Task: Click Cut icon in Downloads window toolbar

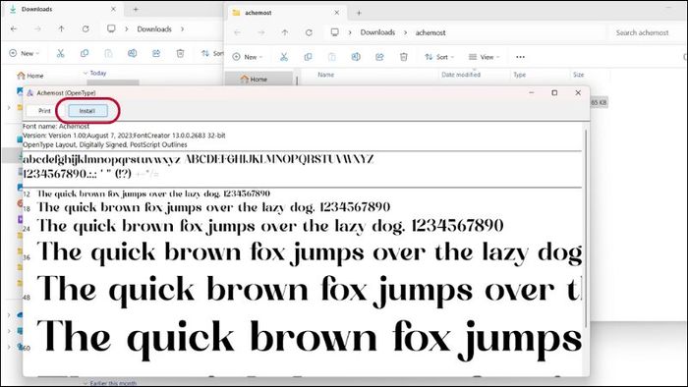Action: point(61,53)
